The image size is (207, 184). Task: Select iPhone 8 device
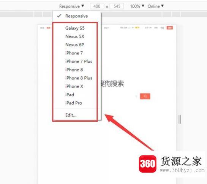click(74, 70)
